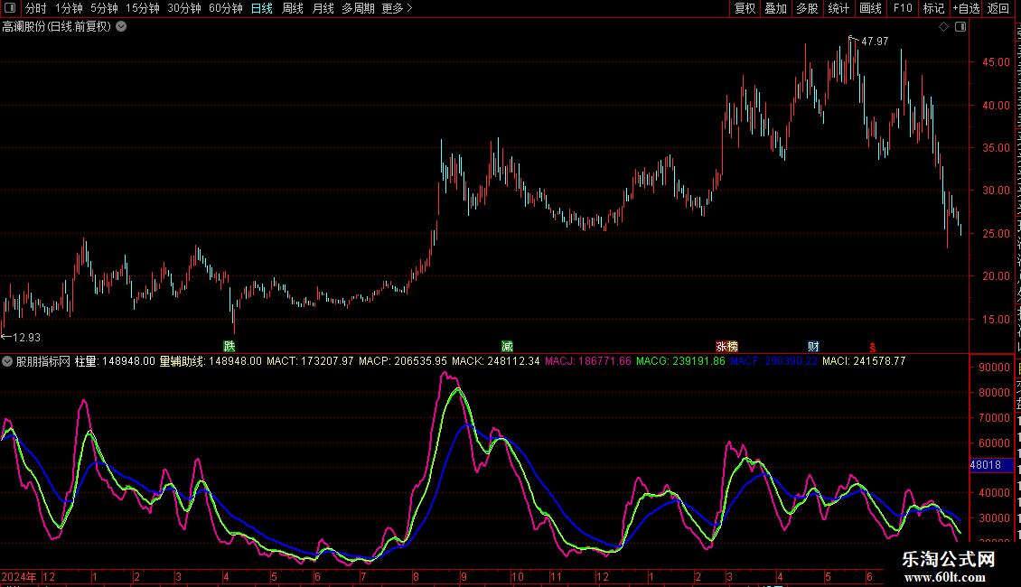Select the 30分钟 period
The width and height of the screenshot is (1021, 587).
coord(184,8)
